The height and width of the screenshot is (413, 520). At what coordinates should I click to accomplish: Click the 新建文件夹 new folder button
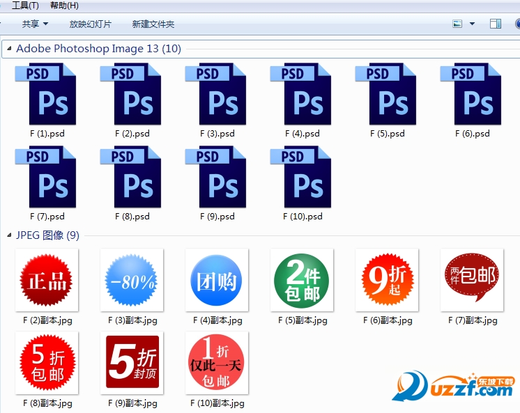(x=153, y=24)
